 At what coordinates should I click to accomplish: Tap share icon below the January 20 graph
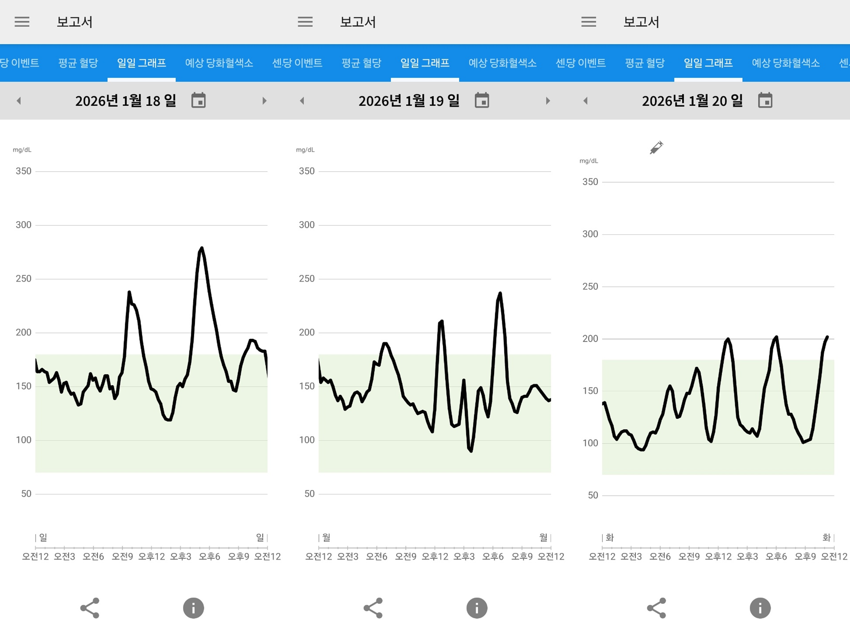657,608
